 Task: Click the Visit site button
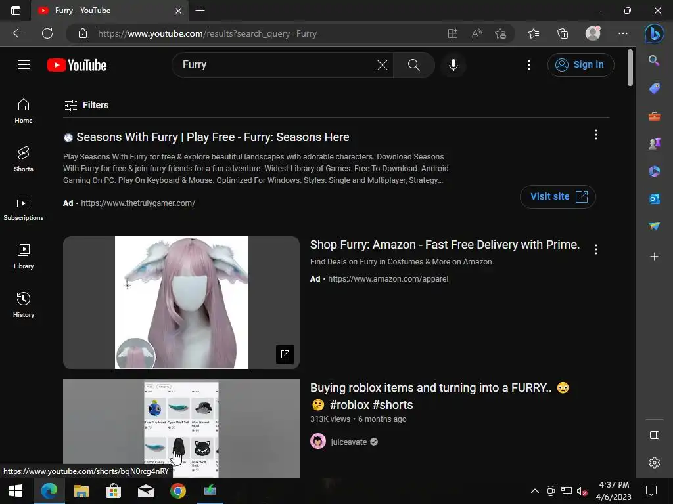pyautogui.click(x=557, y=197)
